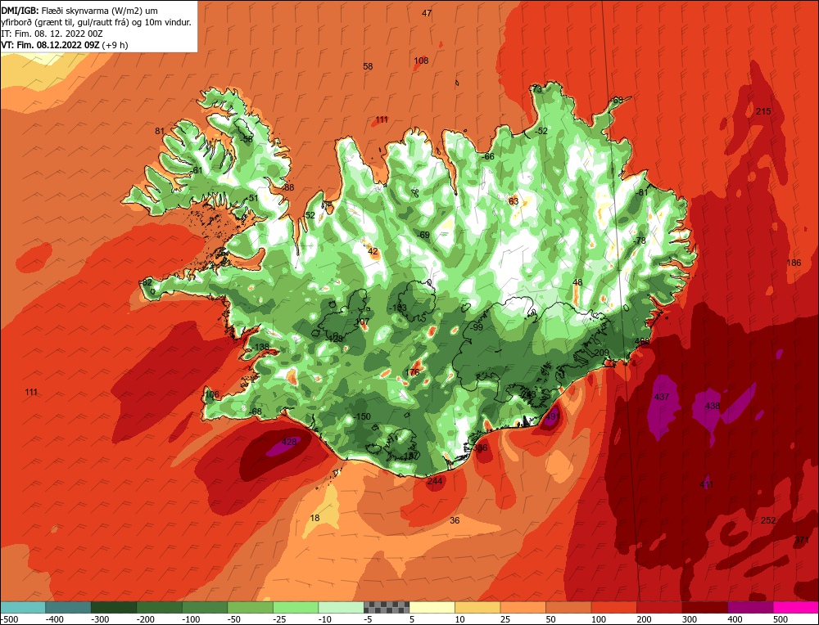
Task: Click the value 336 near the south coast
Action: [480, 447]
